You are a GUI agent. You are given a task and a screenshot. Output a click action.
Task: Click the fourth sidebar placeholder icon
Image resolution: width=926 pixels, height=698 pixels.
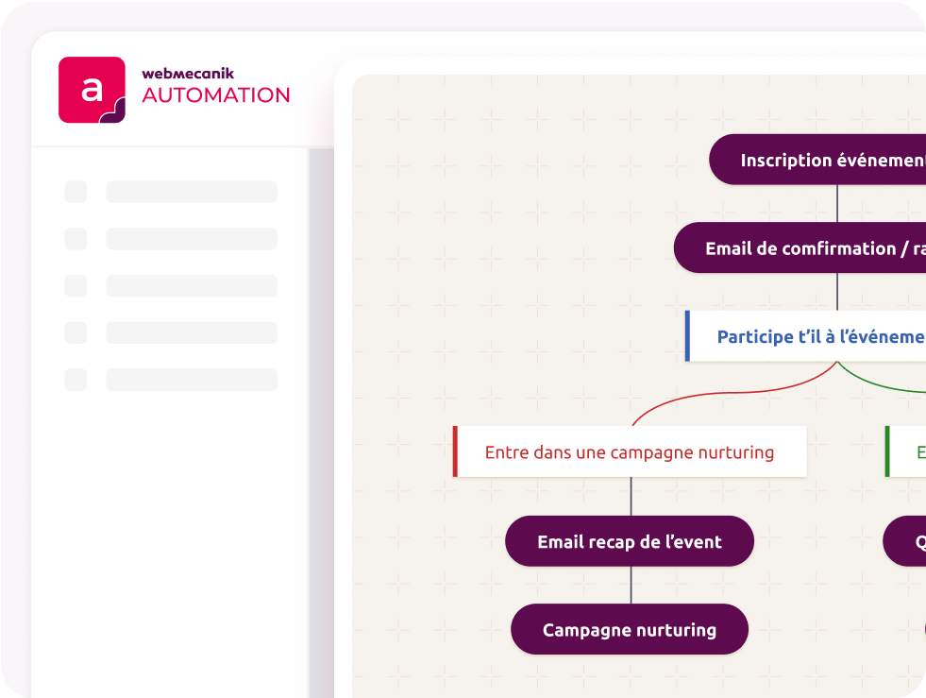pyautogui.click(x=76, y=332)
